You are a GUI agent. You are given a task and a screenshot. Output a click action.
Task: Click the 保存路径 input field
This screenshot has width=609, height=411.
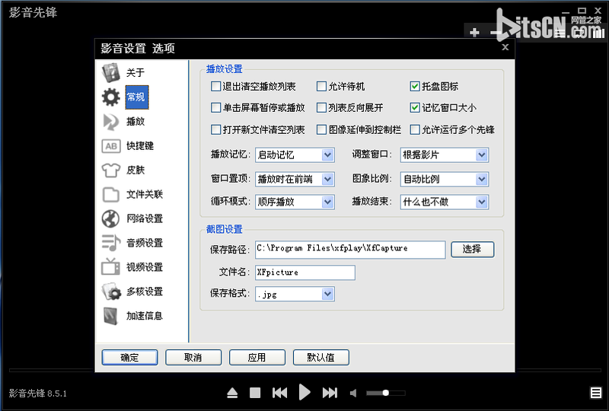coord(350,250)
